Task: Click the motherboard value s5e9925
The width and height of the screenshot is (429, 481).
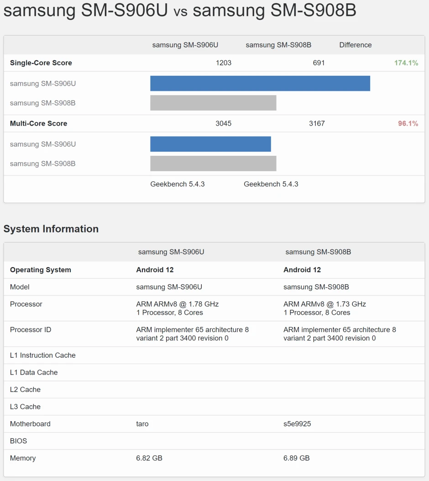Action: [x=297, y=424]
